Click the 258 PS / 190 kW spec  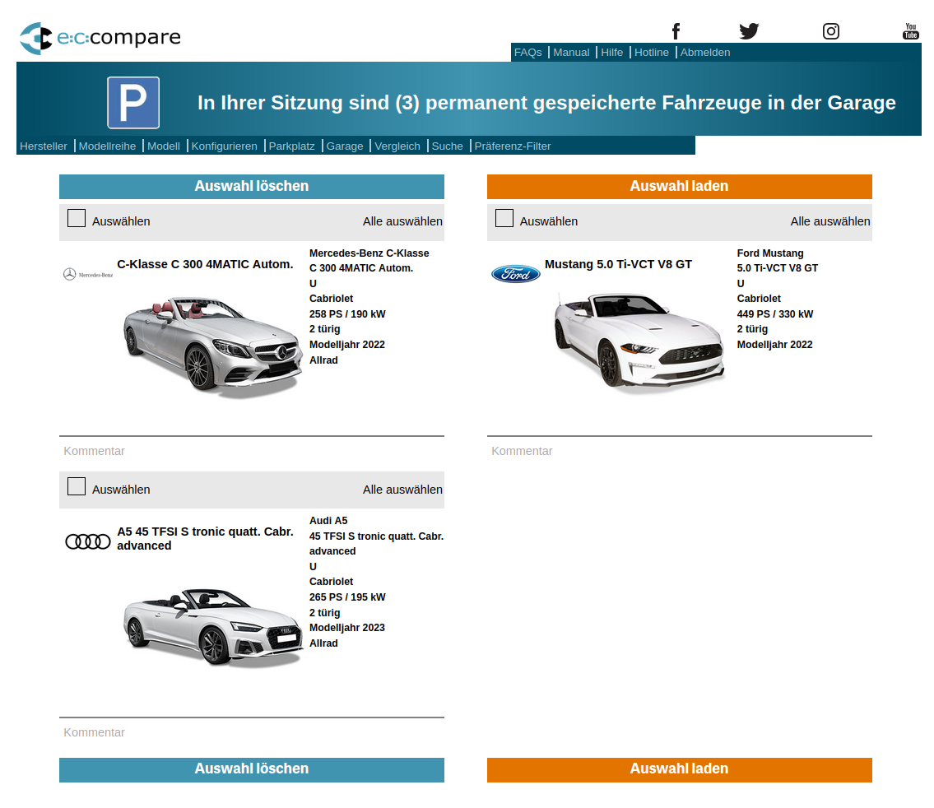point(347,313)
